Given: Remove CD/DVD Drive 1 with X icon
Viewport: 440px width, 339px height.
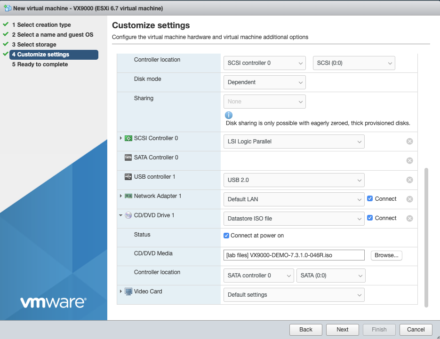Looking at the screenshot, I should [409, 219].
